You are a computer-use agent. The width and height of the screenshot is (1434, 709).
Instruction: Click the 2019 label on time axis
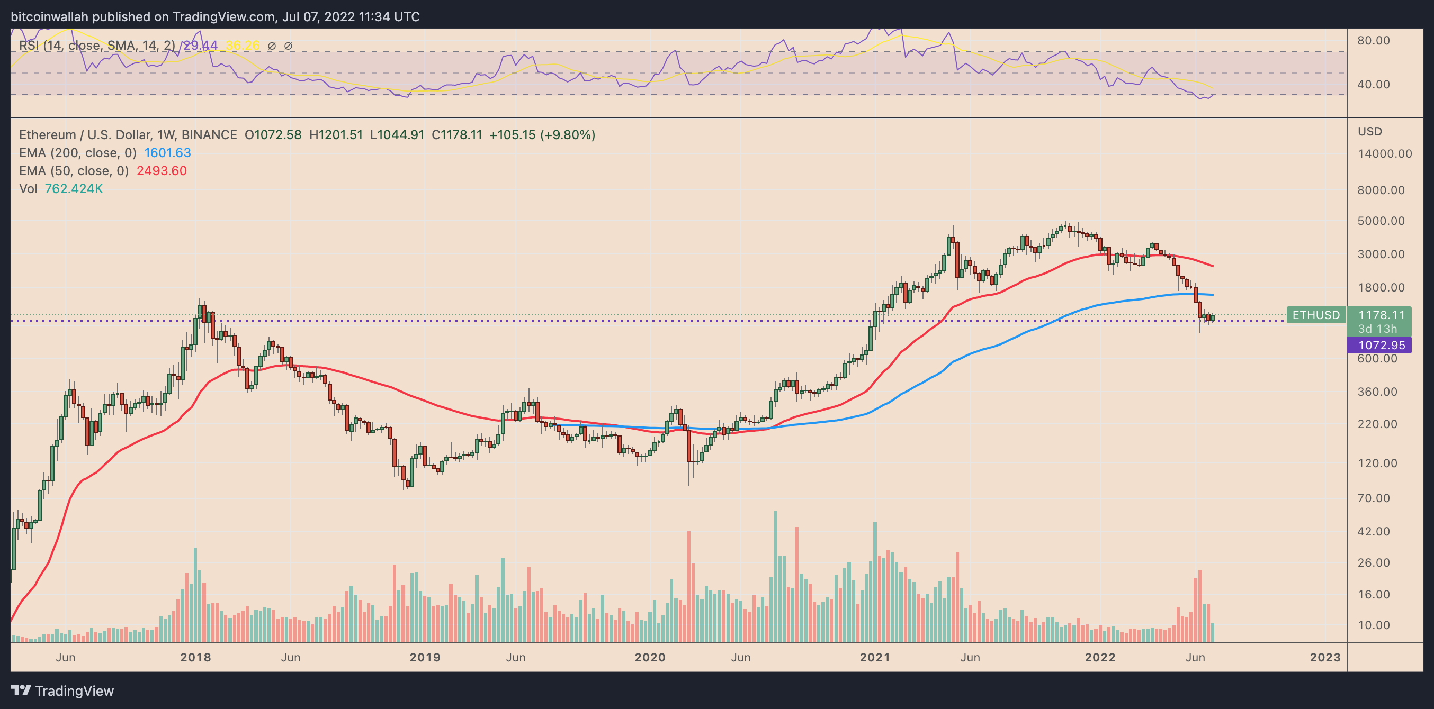[x=425, y=657]
